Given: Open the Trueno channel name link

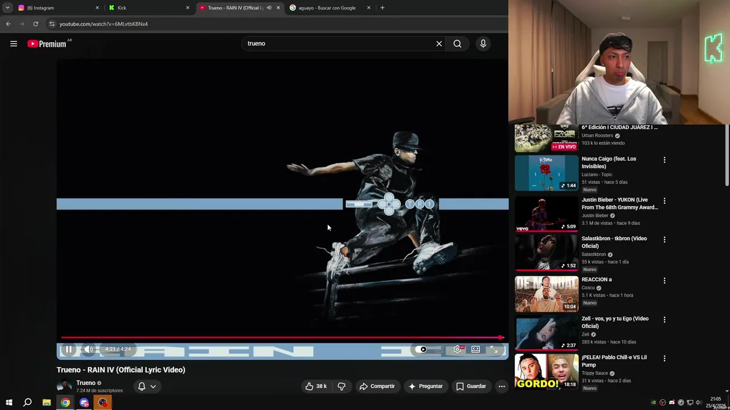Looking at the screenshot, I should pyautogui.click(x=86, y=383).
